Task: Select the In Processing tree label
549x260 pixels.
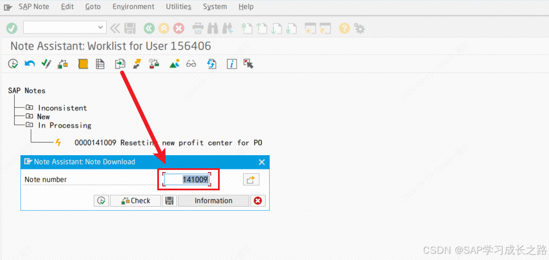Action: [64, 125]
